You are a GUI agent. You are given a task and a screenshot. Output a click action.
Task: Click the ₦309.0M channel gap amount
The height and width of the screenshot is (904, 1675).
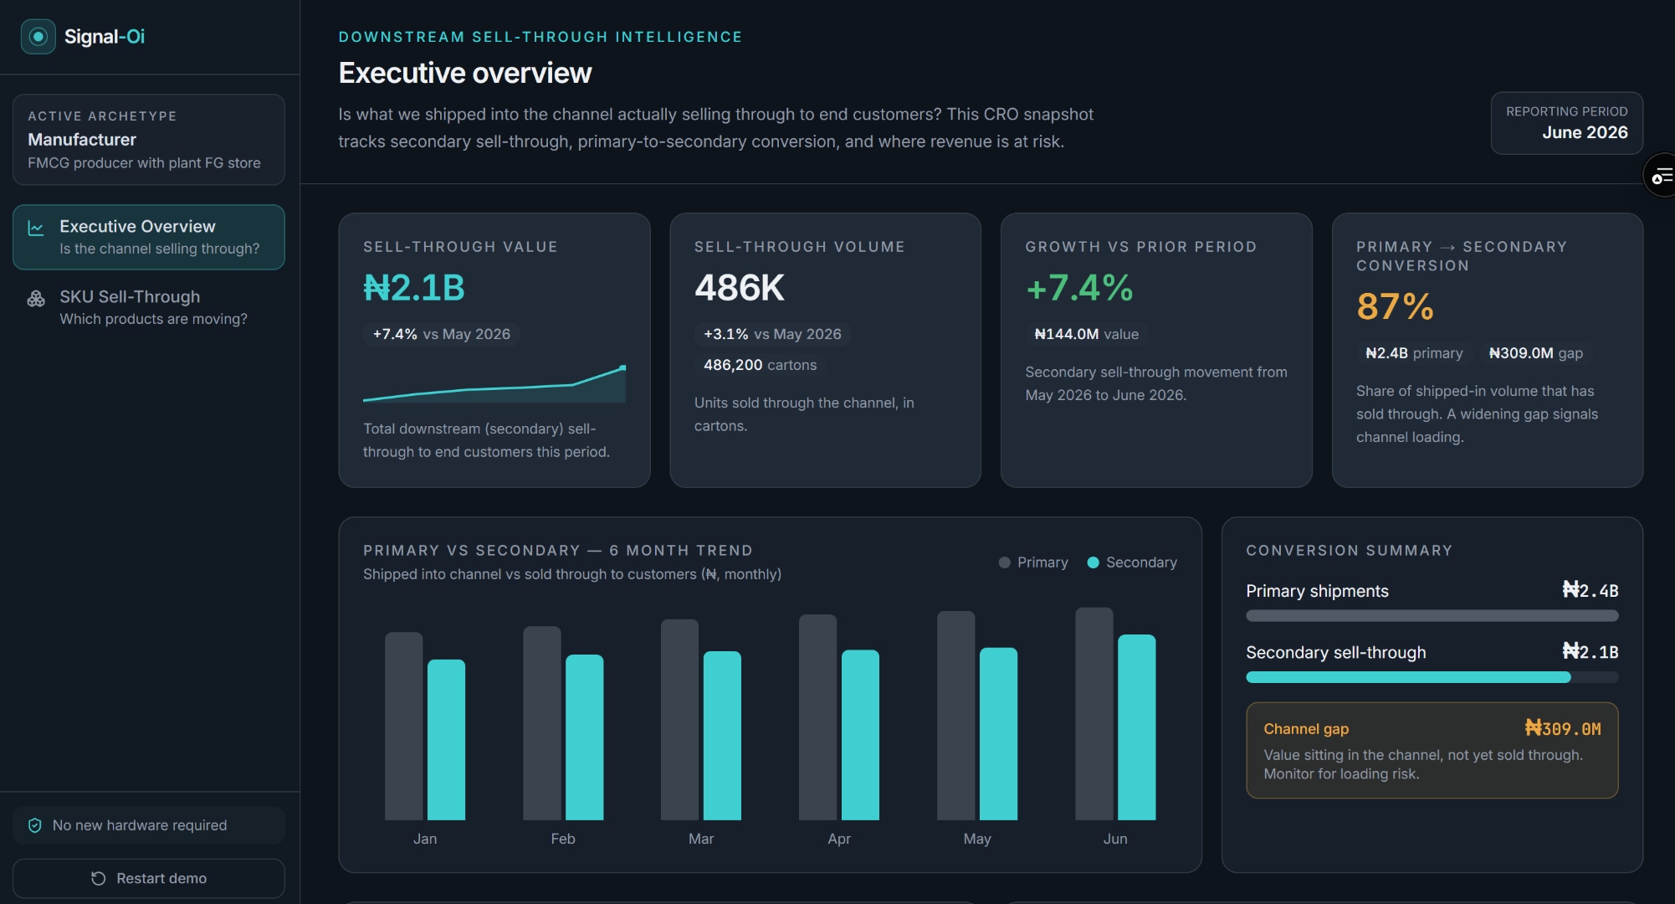[1562, 729]
